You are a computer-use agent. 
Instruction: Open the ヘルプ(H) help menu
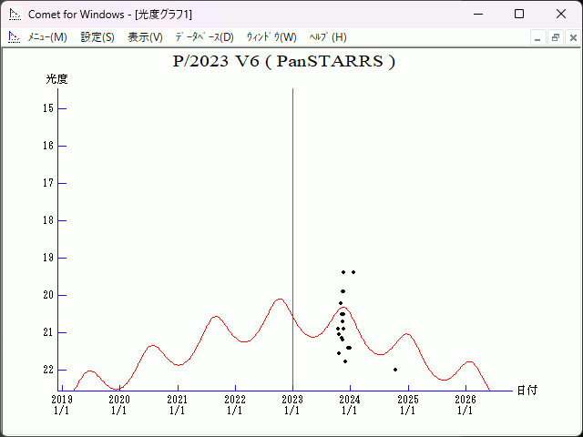[328, 37]
